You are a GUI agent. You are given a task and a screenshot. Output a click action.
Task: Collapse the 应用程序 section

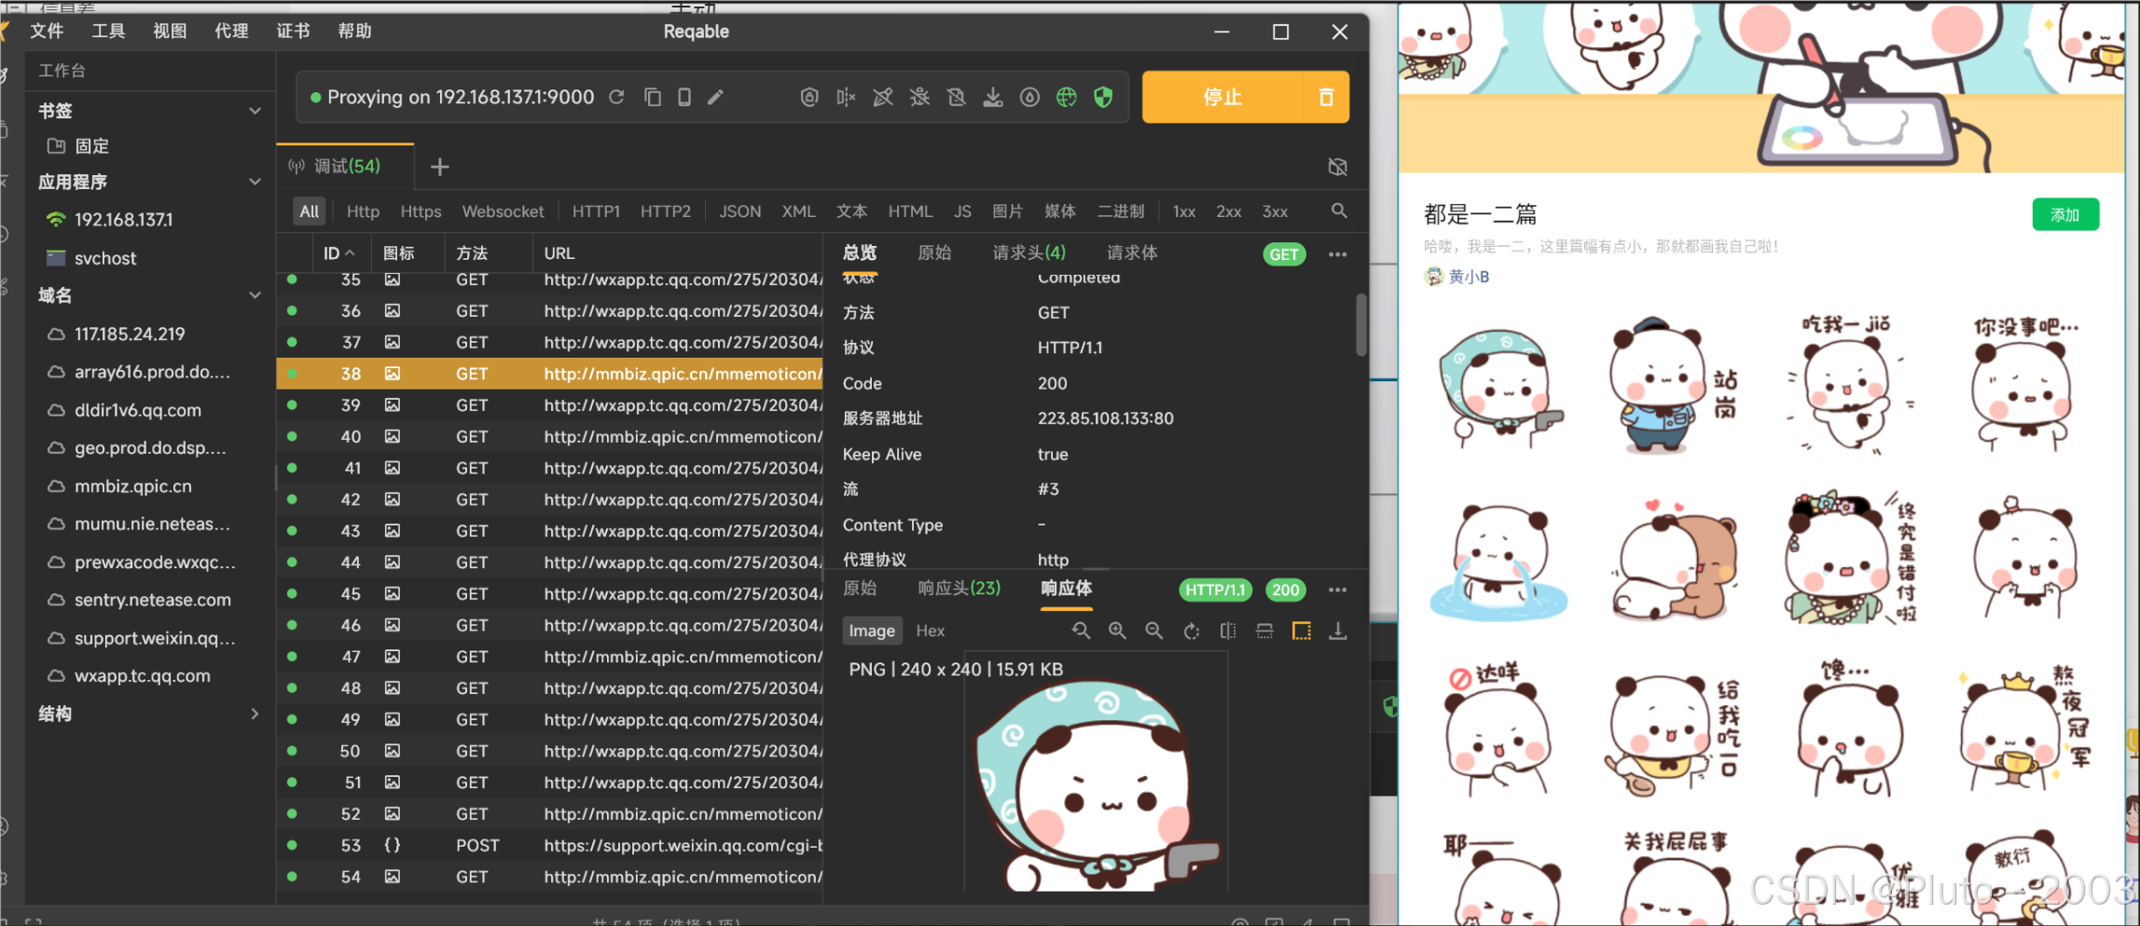click(255, 182)
